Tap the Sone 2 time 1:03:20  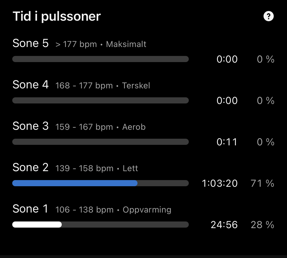click(220, 183)
